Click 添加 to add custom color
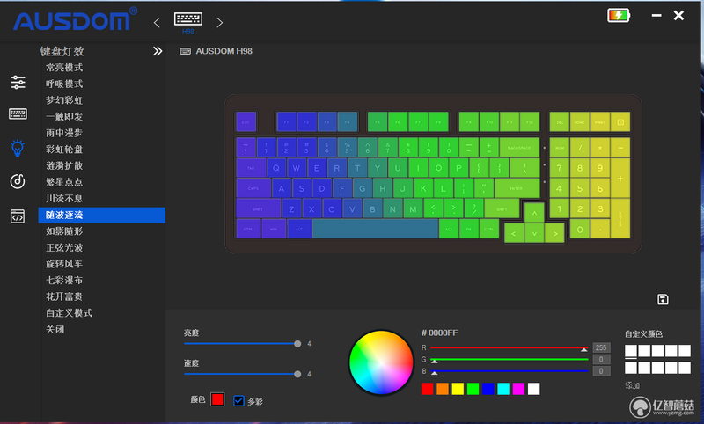Viewport: 704px width, 424px height. click(x=632, y=385)
